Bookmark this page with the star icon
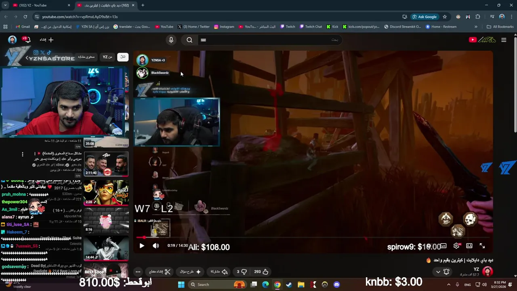This screenshot has height=291, width=517. pyautogui.click(x=445, y=17)
